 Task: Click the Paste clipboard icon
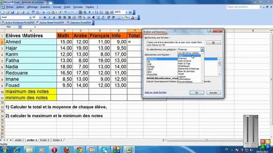coord(53,12)
